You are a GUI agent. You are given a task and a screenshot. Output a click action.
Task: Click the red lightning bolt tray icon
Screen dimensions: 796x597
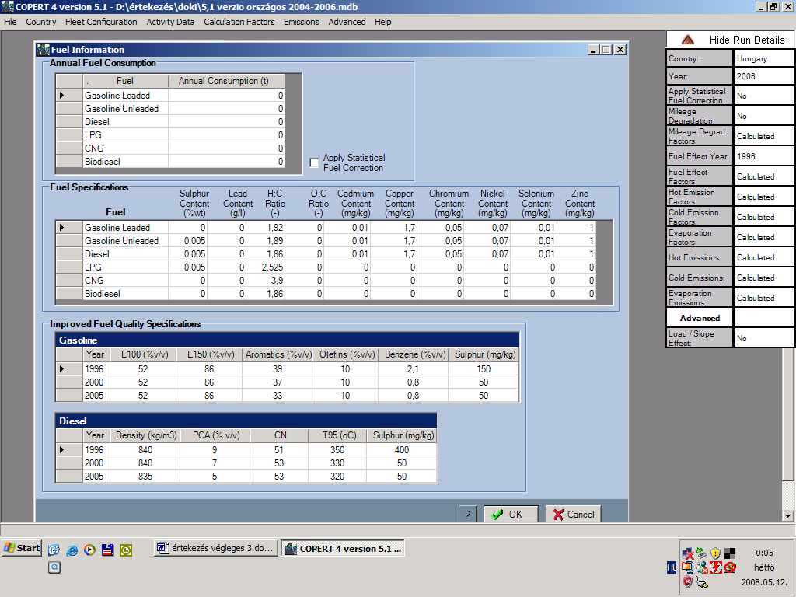(x=716, y=567)
